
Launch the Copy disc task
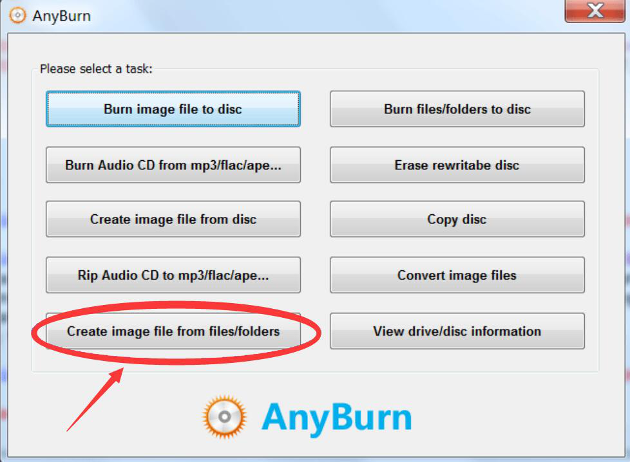457,219
